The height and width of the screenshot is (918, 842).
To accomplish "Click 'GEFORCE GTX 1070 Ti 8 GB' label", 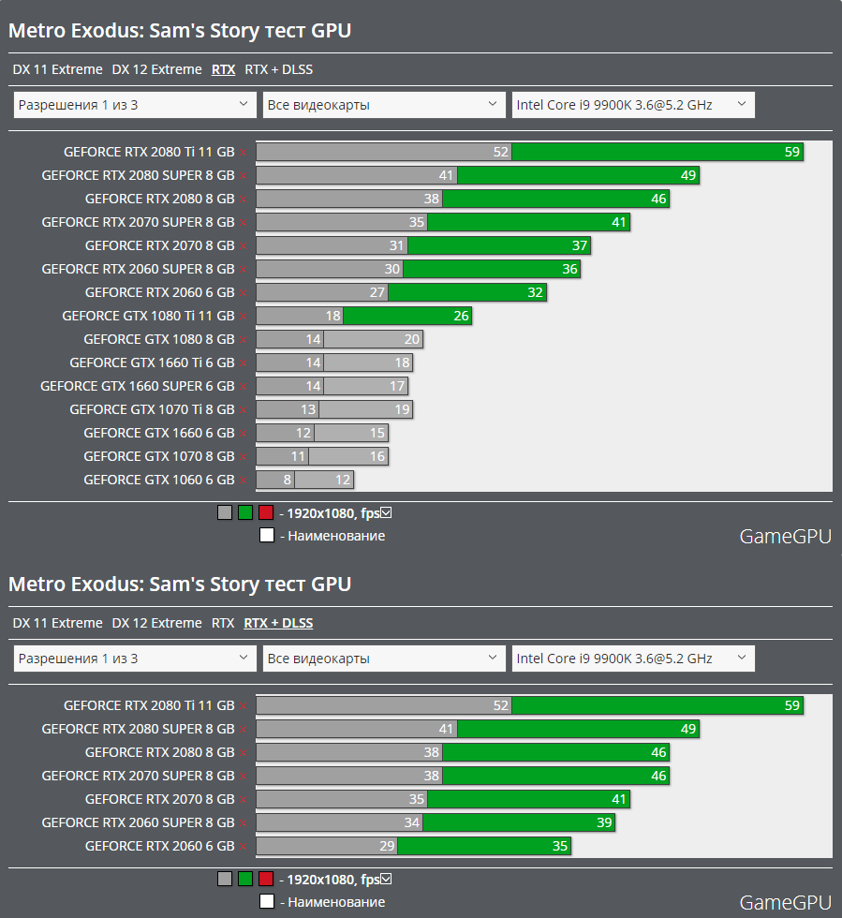I will pyautogui.click(x=153, y=410).
